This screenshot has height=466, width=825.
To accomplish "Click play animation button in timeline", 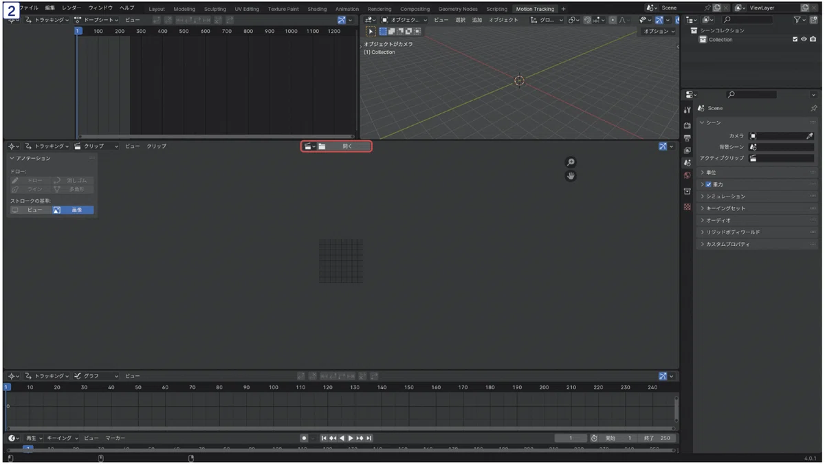I will pyautogui.click(x=351, y=438).
